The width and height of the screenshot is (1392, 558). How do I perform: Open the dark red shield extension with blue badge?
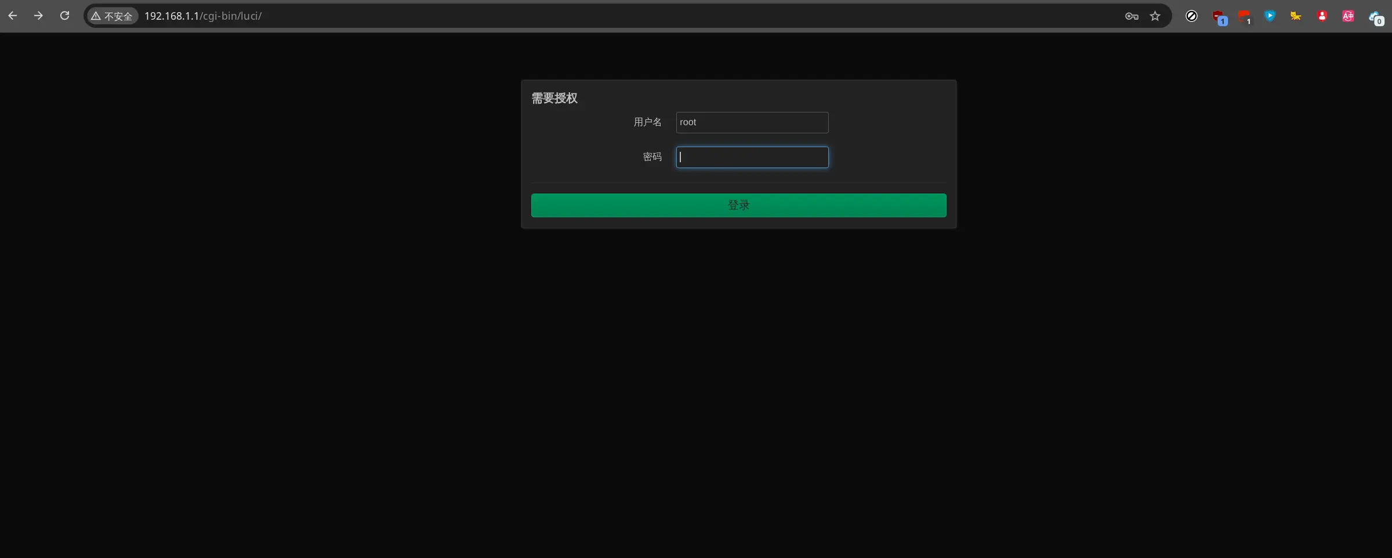click(x=1219, y=17)
